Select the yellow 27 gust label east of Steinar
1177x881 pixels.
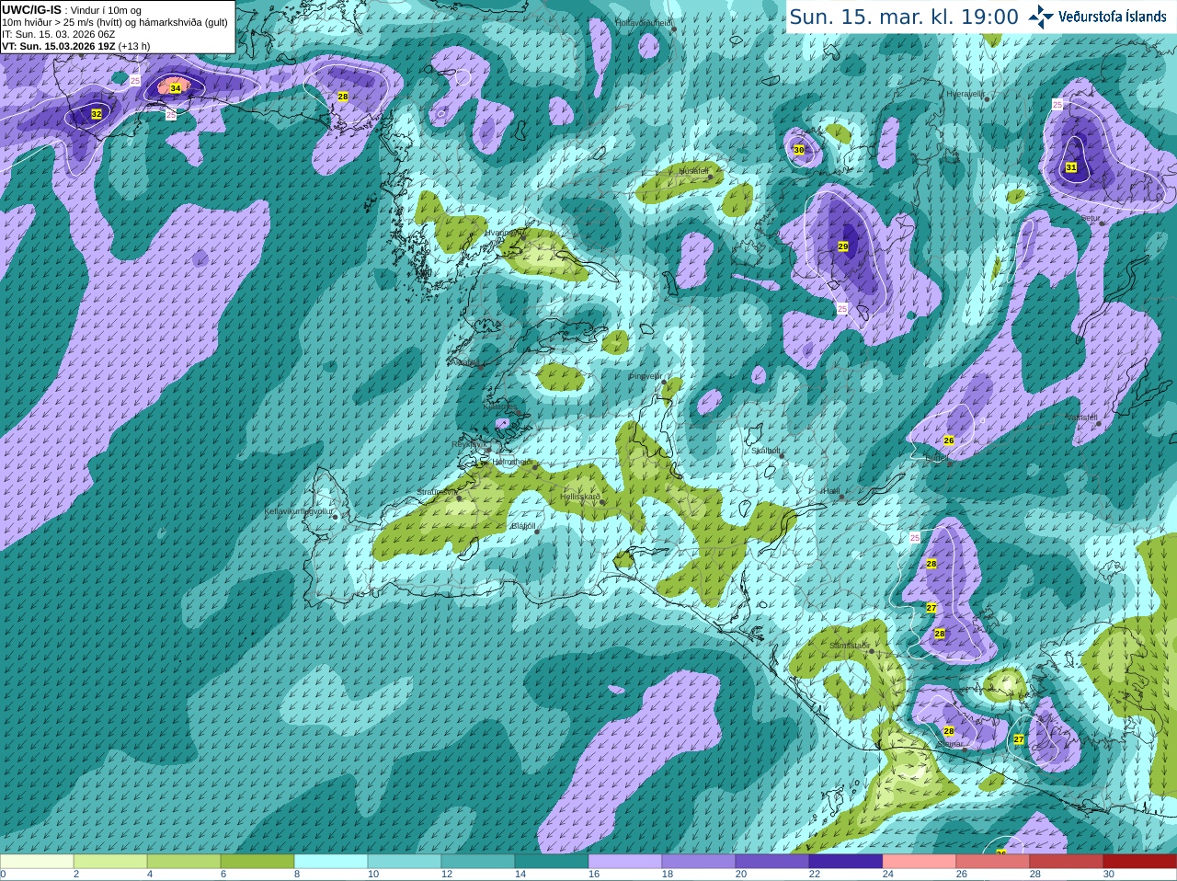[1019, 739]
